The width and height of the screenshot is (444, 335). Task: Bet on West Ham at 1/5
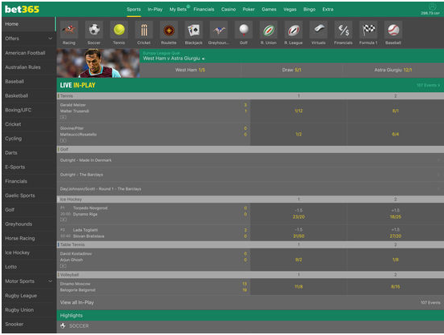[190, 70]
